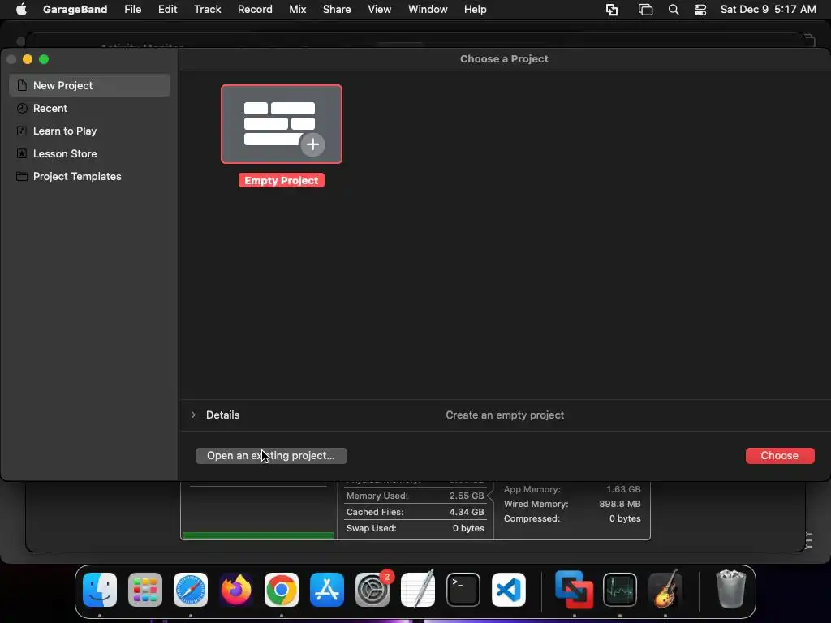Open Launchpad from the dock
This screenshot has height=623, width=831.
[145, 590]
